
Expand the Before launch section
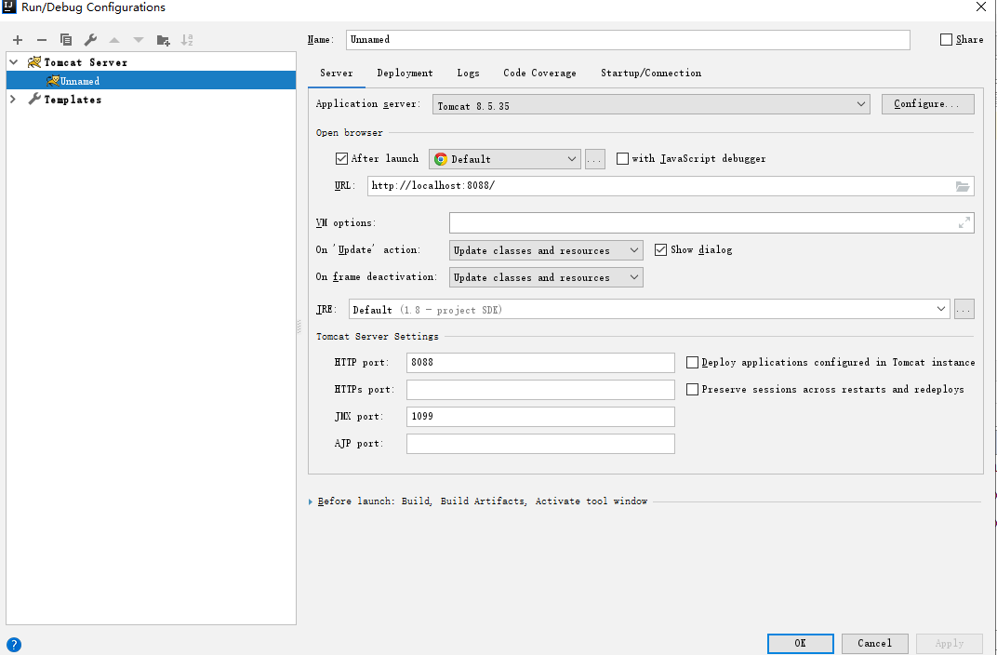[x=311, y=501]
